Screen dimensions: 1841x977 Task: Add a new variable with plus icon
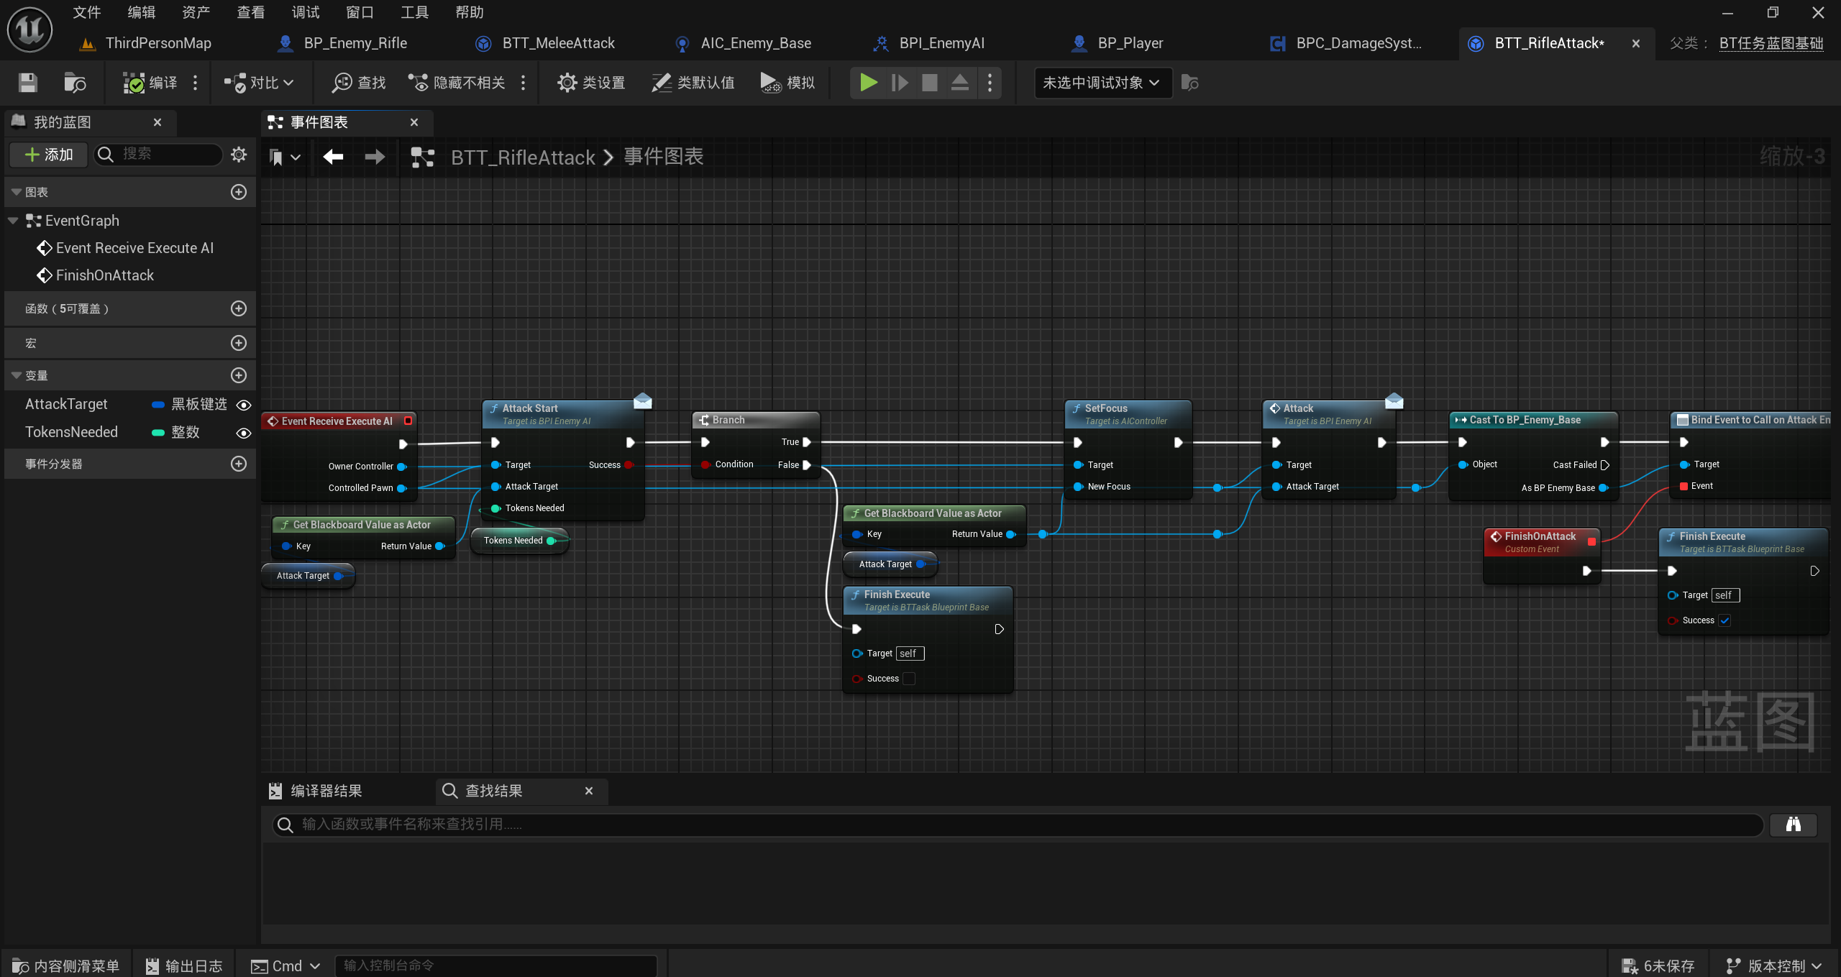239,375
